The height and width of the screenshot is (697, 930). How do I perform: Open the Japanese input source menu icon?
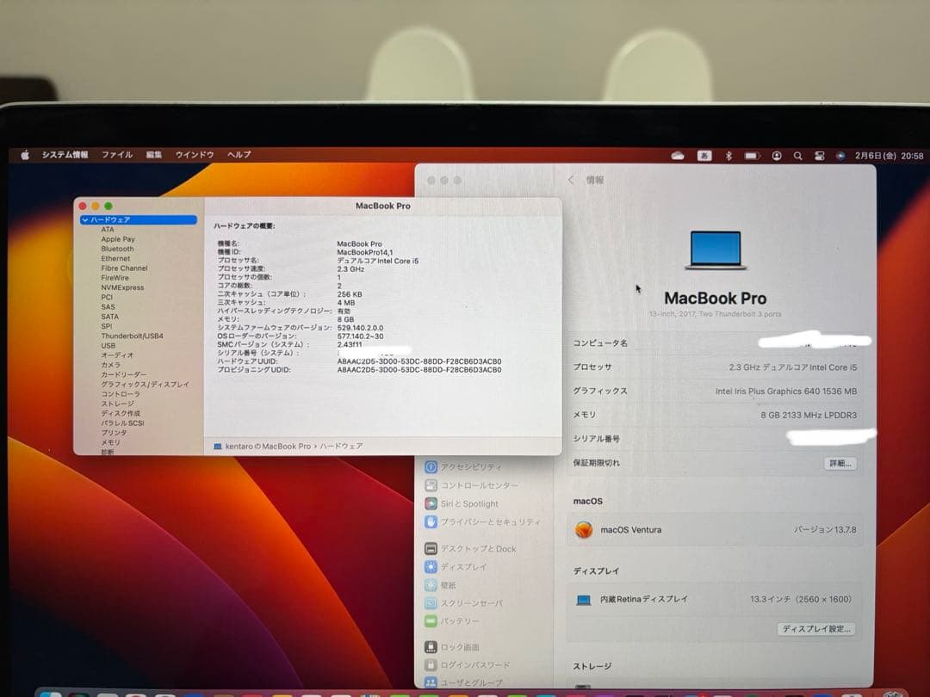pos(704,156)
